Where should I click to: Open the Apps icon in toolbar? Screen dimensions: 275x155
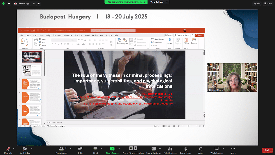[x=201, y=149]
